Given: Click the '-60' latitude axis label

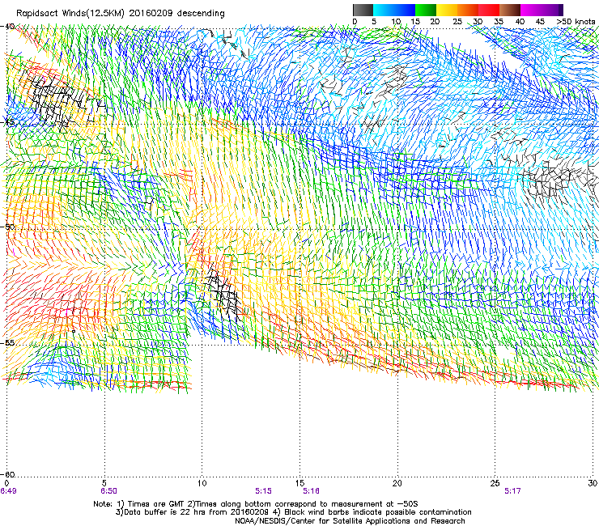Looking at the screenshot, I should pos(8,475).
